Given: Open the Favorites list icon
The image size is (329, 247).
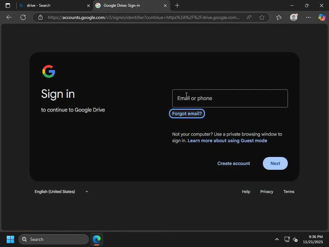Looking at the screenshot, I should click(x=279, y=17).
